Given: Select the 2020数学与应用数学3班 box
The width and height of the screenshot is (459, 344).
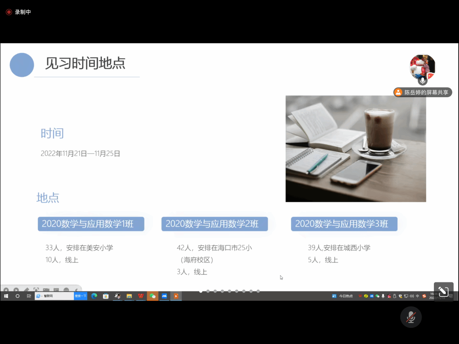Looking at the screenshot, I should [x=344, y=224].
